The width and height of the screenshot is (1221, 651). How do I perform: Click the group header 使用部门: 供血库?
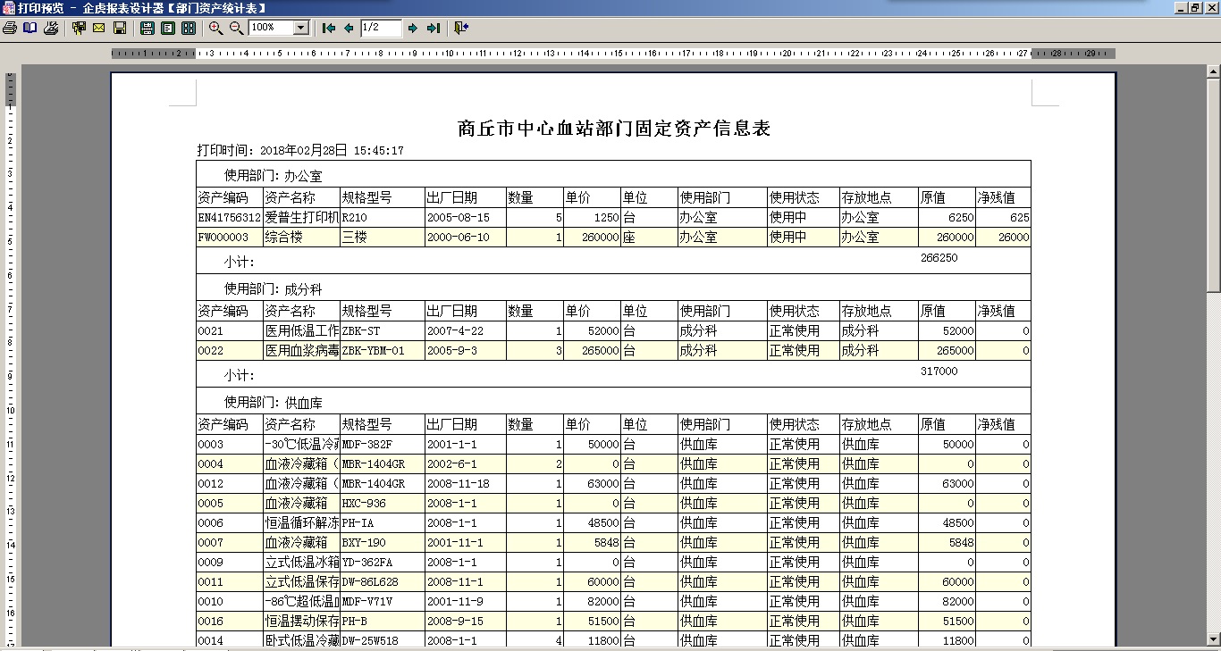(273, 403)
